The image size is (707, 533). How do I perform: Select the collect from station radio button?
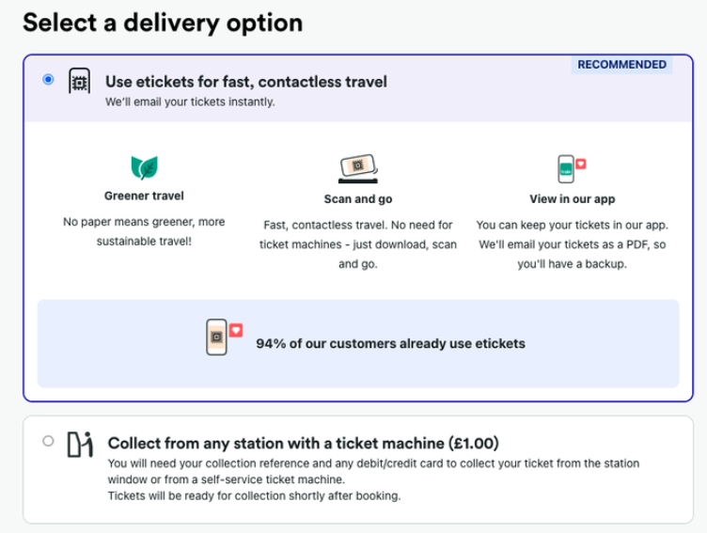pos(48,441)
